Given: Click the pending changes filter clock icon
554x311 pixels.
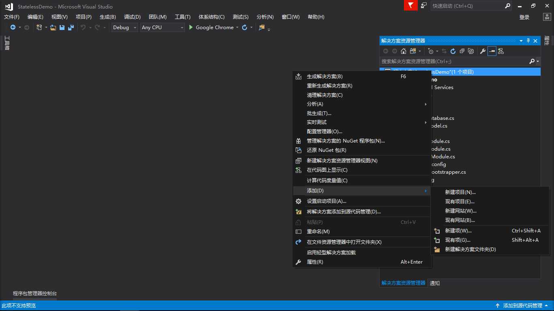Looking at the screenshot, I should [x=431, y=51].
